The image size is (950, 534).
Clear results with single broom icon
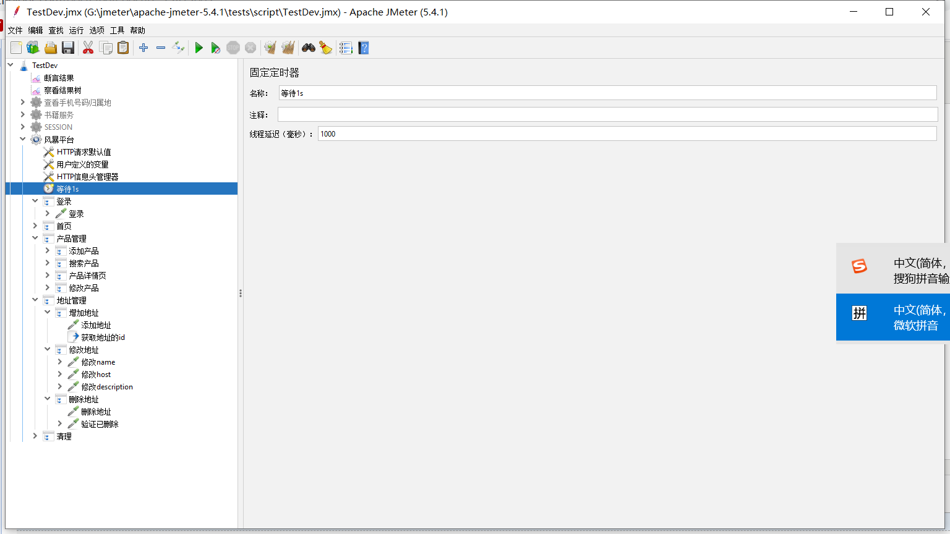point(270,48)
